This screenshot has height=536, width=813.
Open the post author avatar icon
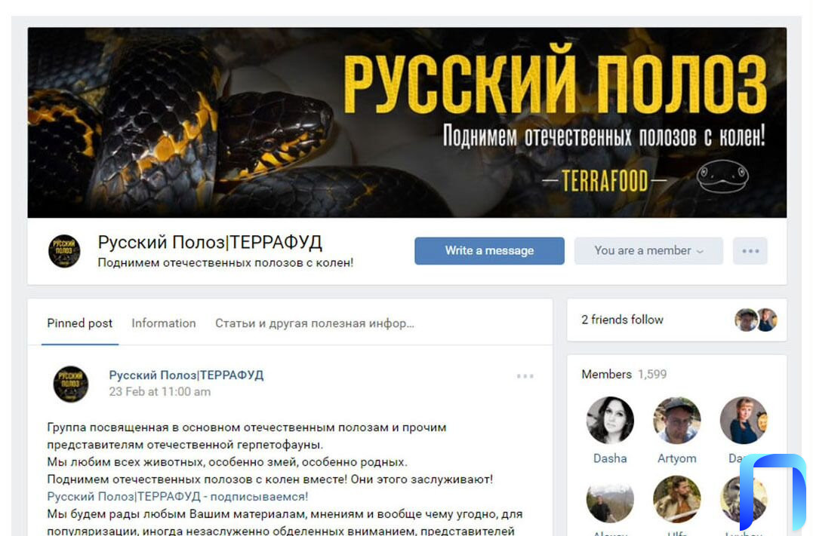click(x=71, y=384)
